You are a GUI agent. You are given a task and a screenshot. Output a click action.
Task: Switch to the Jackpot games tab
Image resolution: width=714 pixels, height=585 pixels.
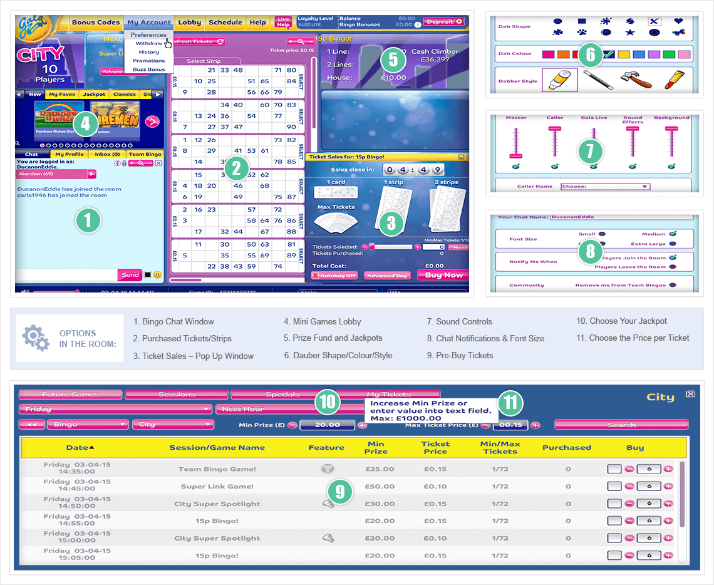coord(94,94)
